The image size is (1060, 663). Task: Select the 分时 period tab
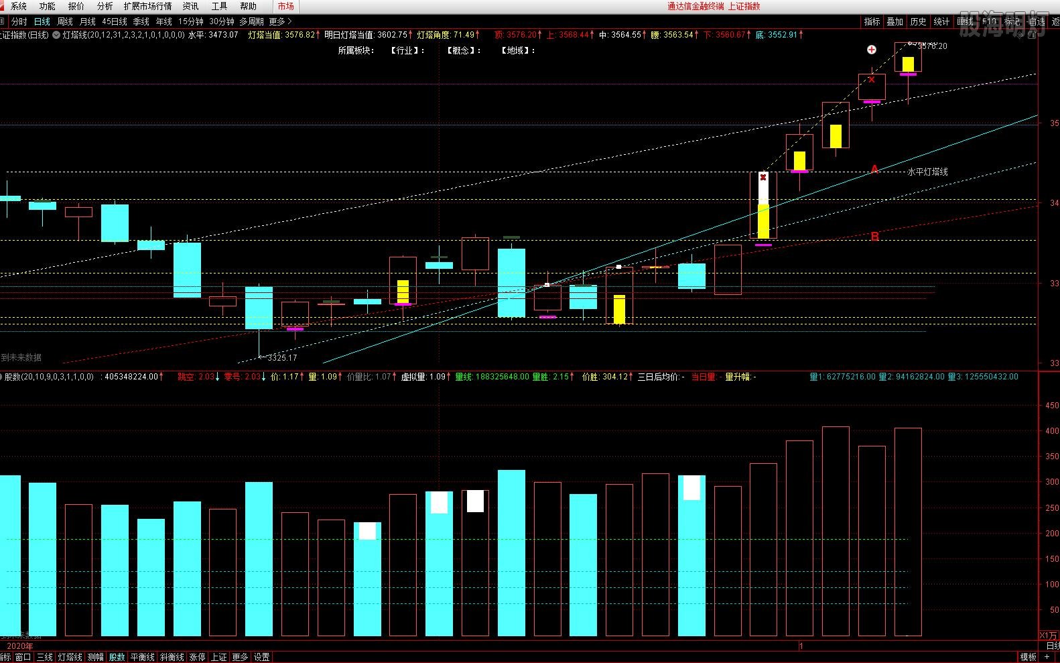pyautogui.click(x=19, y=21)
